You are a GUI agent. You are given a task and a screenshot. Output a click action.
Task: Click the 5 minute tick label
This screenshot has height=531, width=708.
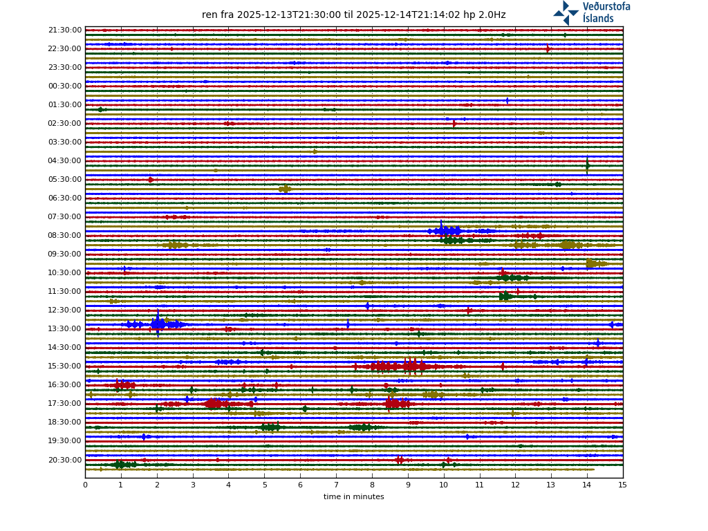tap(264, 485)
